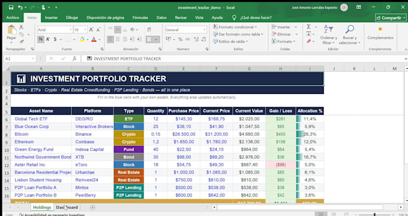This screenshot has height=216, width=408.
Task: Click the Fill down arrow icon
Action: 308,34
